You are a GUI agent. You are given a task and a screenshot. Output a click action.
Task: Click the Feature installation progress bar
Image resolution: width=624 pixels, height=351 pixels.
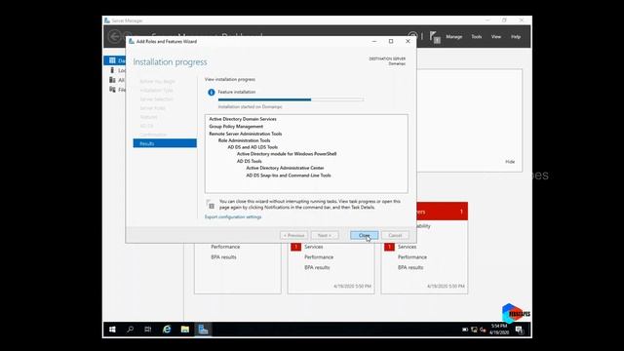click(x=291, y=99)
